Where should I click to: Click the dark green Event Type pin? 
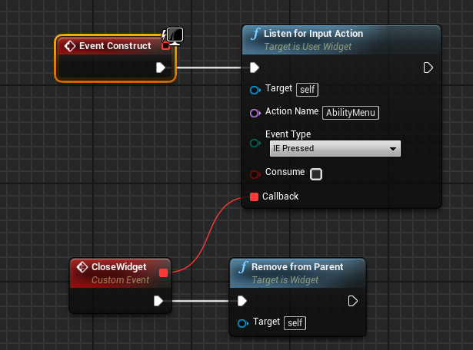pos(255,143)
